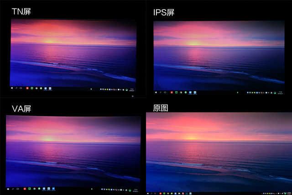This screenshot has width=292, height=195.
Task: Open the green round browser icon on VA屏
Action: point(39,189)
